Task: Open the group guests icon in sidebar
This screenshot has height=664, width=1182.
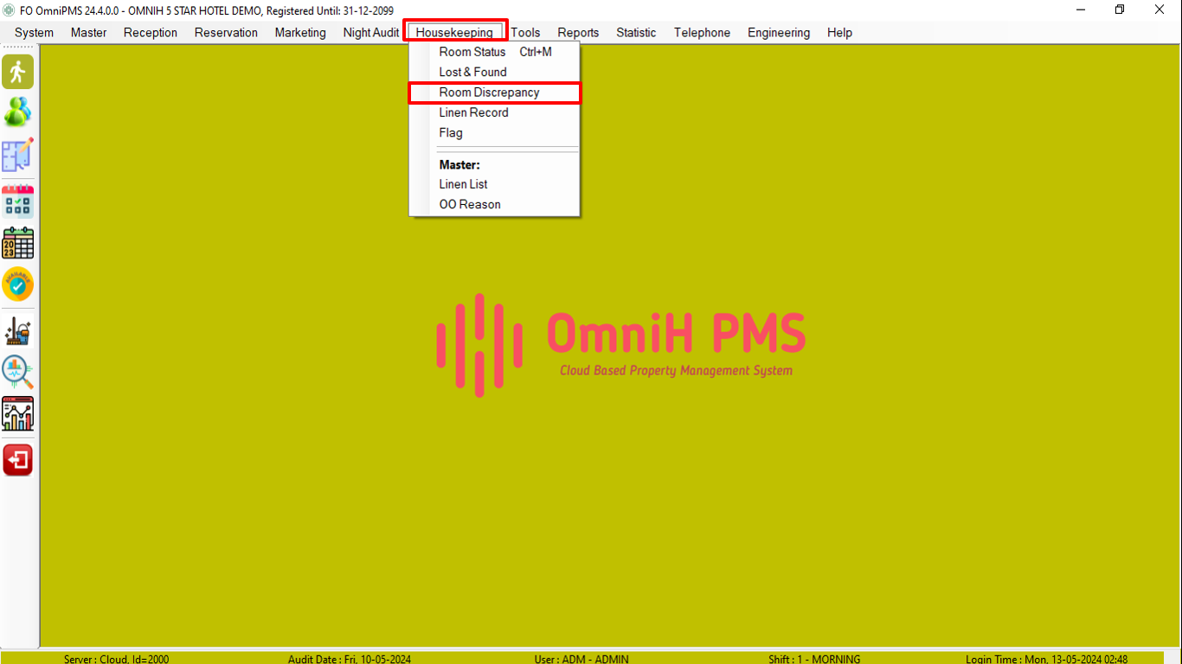Action: [17, 112]
